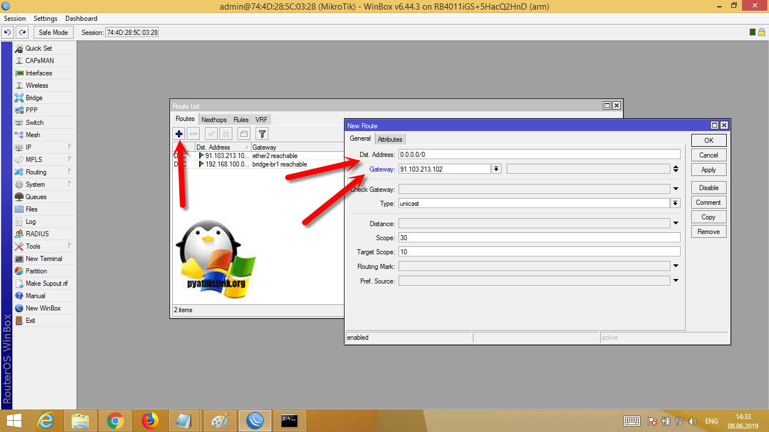Launch New Terminal

tap(44, 259)
